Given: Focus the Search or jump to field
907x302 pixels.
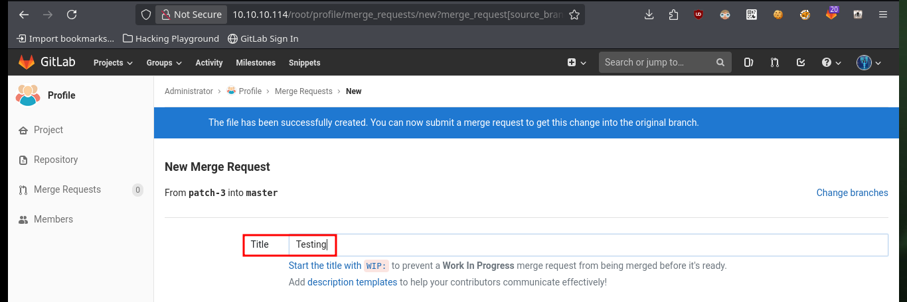Looking at the screenshot, I should point(665,62).
